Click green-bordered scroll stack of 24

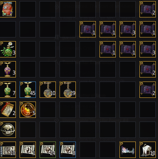tap(48, 150)
